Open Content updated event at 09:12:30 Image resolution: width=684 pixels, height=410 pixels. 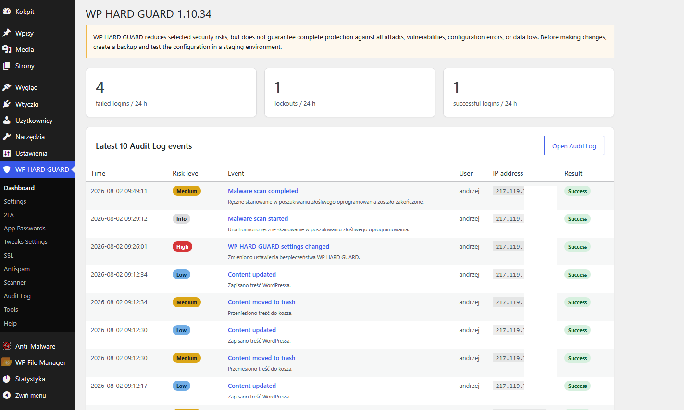tap(252, 330)
